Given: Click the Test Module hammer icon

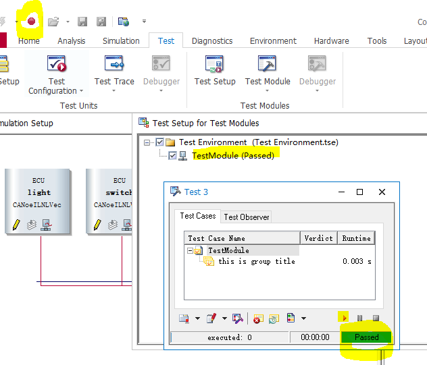Looking at the screenshot, I should pyautogui.click(x=267, y=63).
